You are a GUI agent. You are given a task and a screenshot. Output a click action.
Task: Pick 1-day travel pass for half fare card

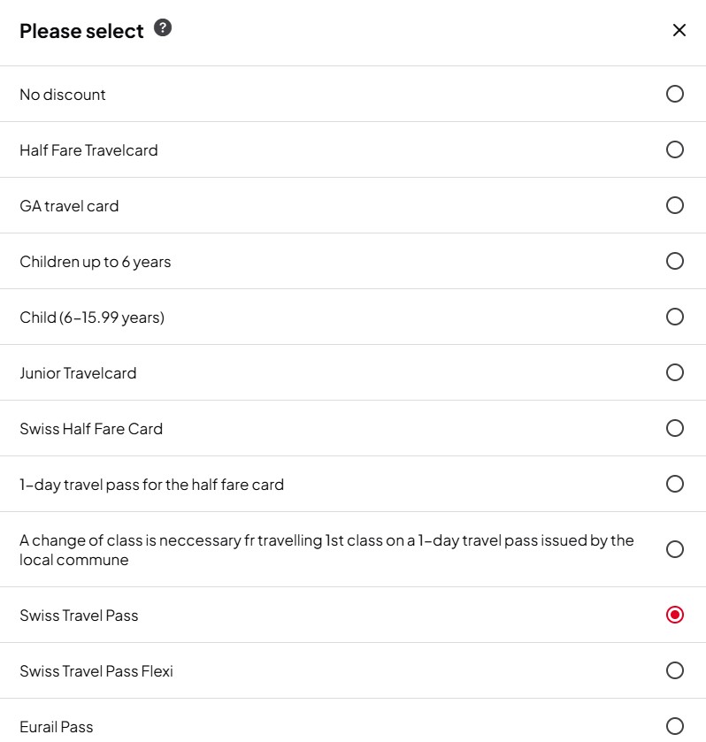(674, 484)
